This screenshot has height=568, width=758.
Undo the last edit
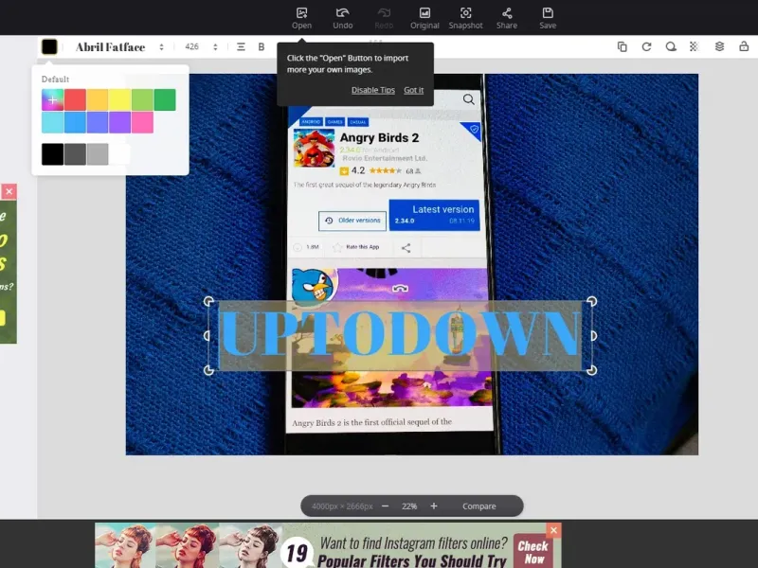coord(343,18)
